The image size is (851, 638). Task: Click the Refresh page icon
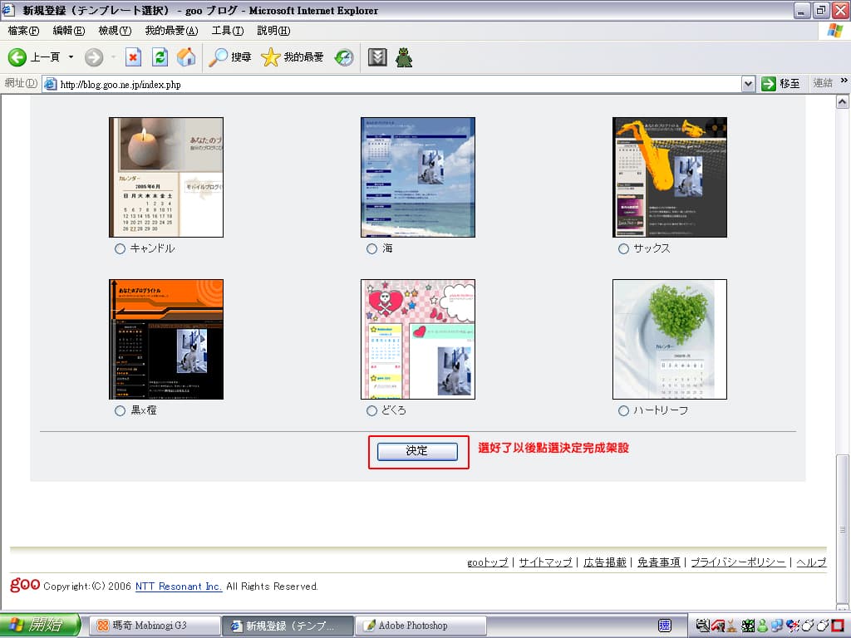[160, 57]
